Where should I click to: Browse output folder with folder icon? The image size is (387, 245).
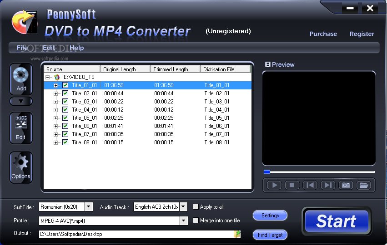(237, 234)
